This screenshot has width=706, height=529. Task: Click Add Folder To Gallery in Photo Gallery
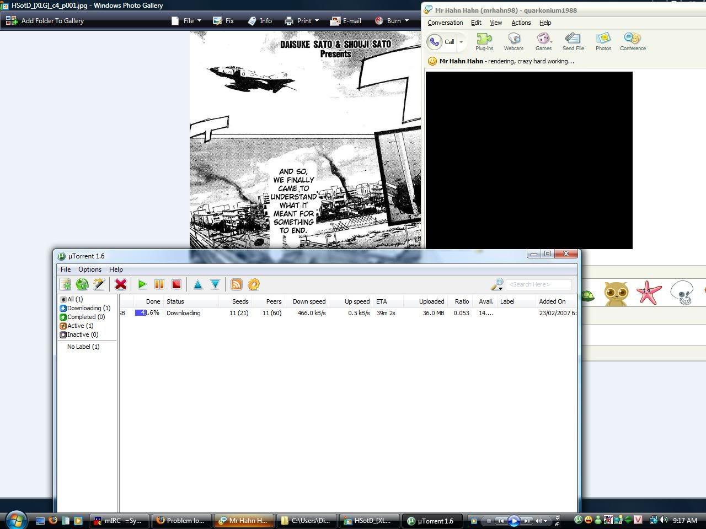pos(45,20)
